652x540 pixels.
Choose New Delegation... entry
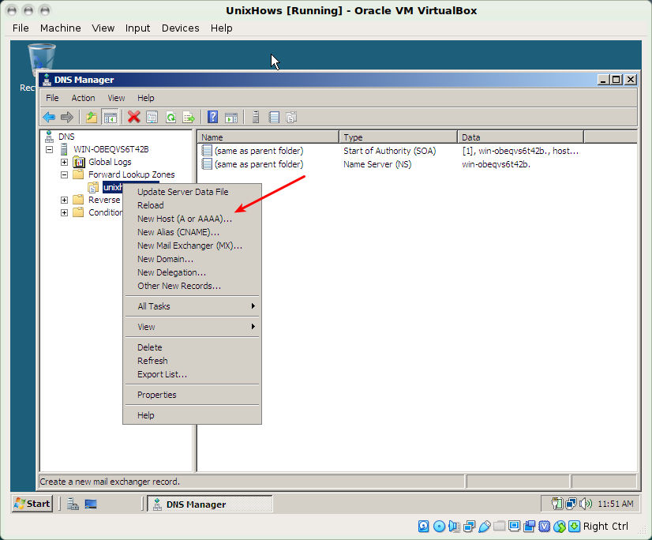(193, 272)
